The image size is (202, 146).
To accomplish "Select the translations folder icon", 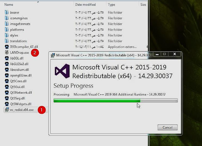I will pos(7,41).
